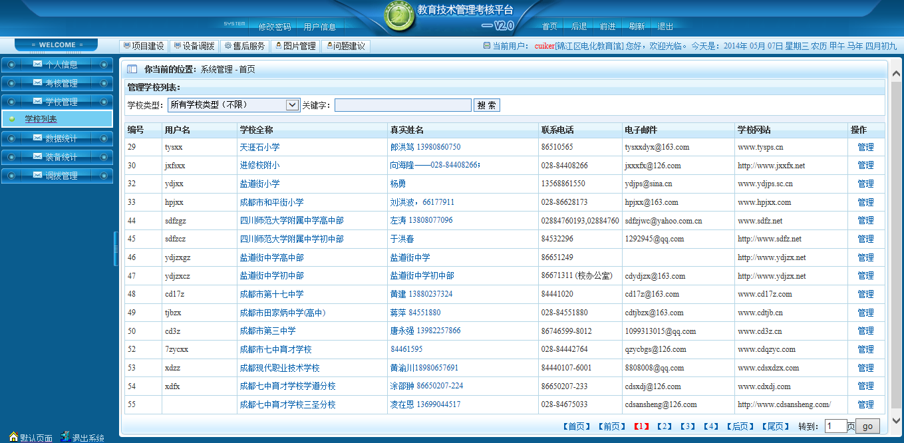904x443 pixels.
Task: Click the 退出系统 logout icon
Action: [65, 436]
